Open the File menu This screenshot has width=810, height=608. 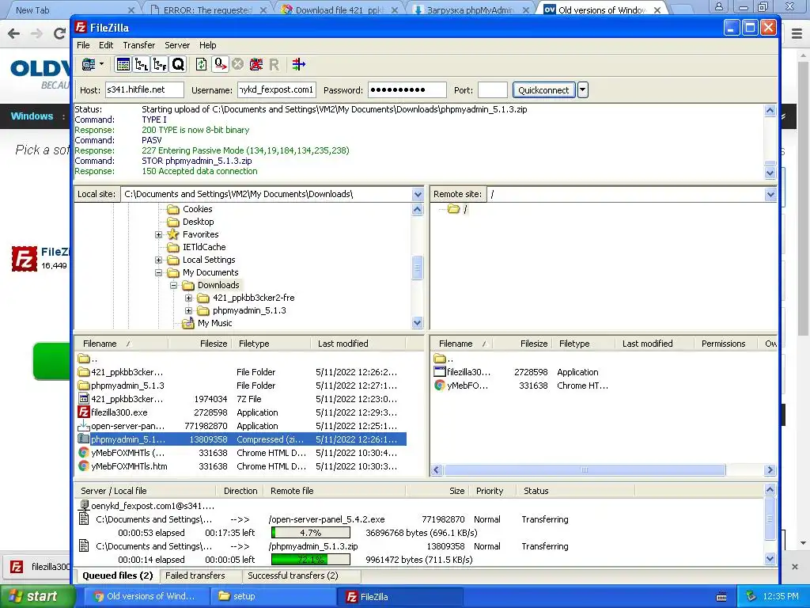pyautogui.click(x=83, y=45)
